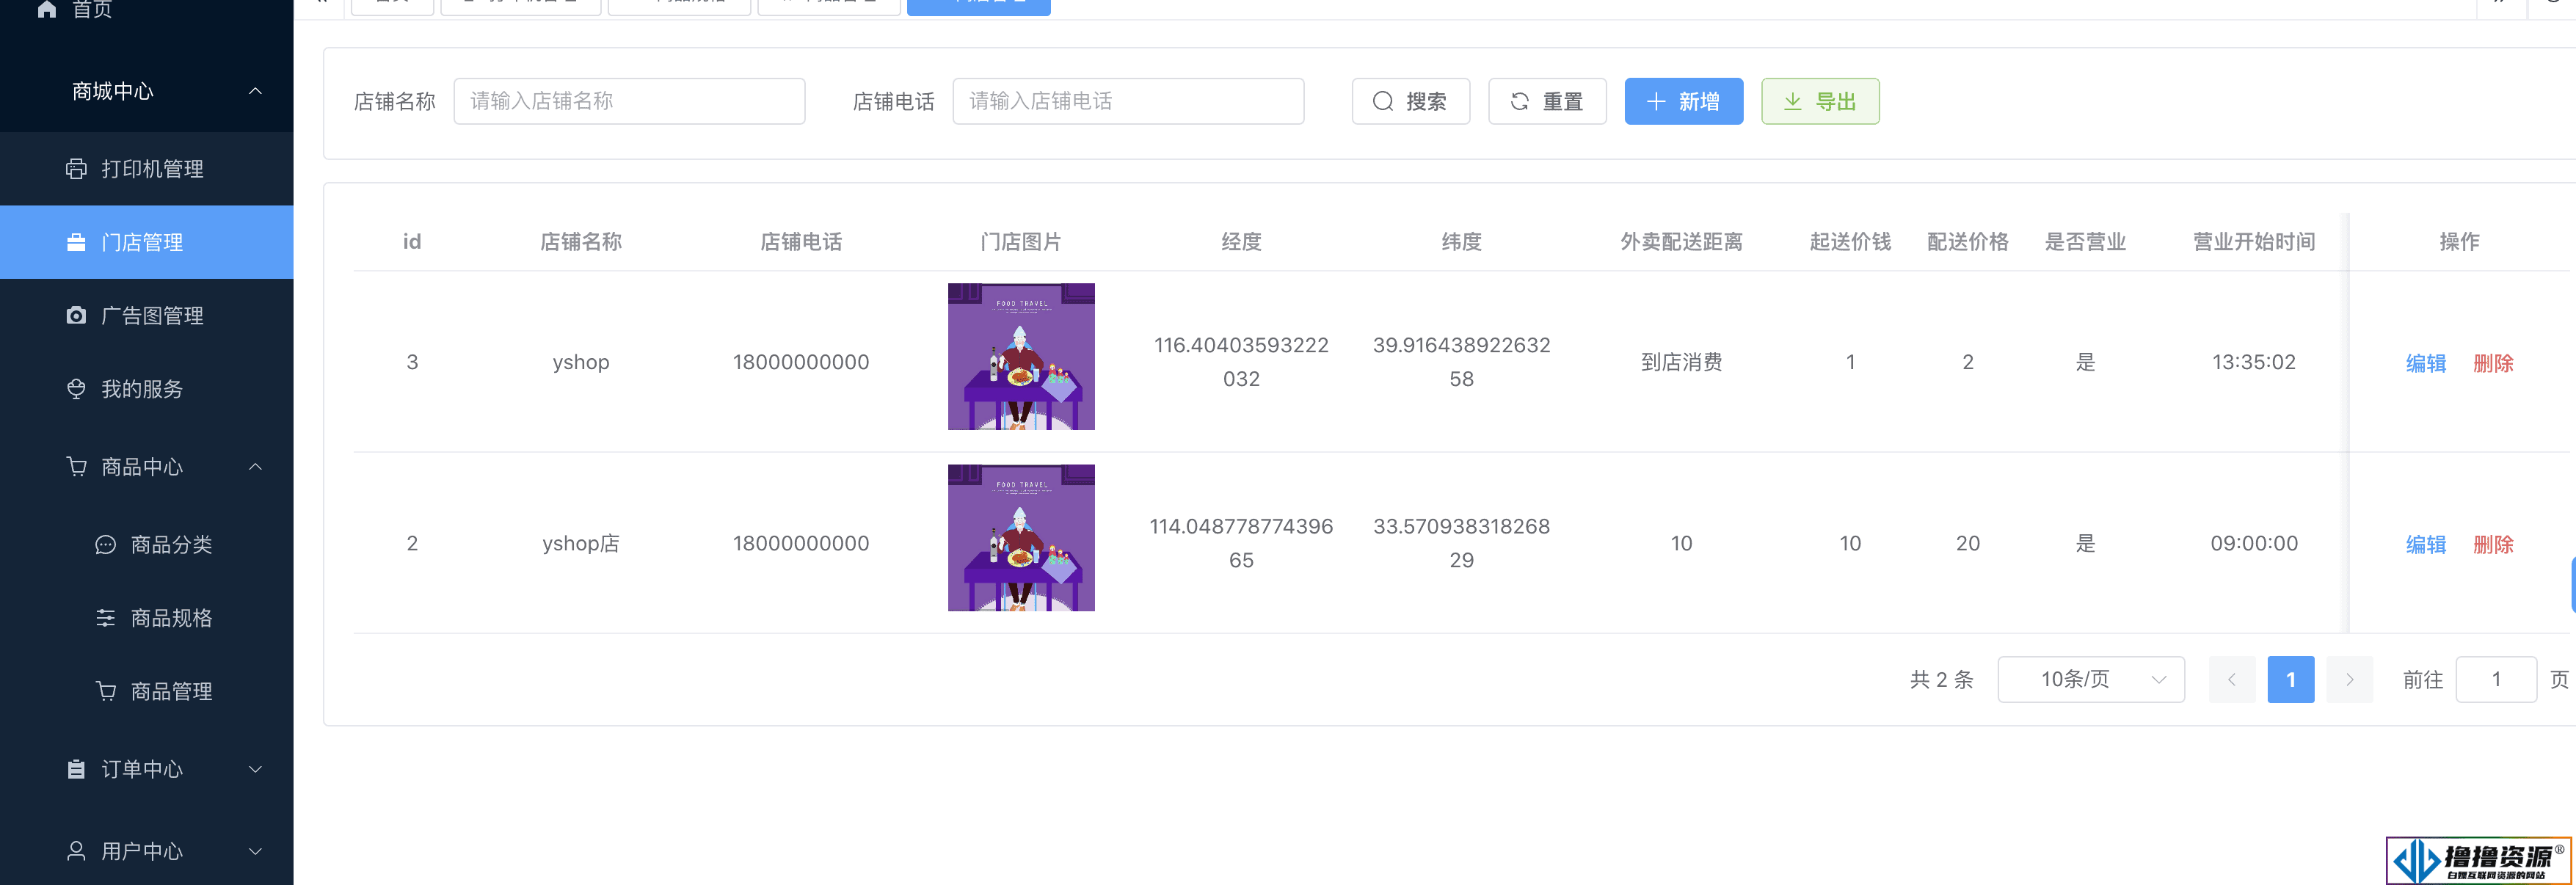Click the chat bubble icon beside 商品分类
The width and height of the screenshot is (2576, 885).
(105, 545)
